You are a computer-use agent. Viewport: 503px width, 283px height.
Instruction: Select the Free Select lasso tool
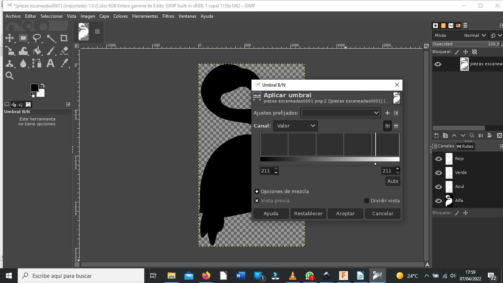click(37, 38)
